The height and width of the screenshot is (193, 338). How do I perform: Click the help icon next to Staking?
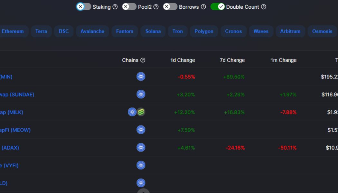point(115,7)
